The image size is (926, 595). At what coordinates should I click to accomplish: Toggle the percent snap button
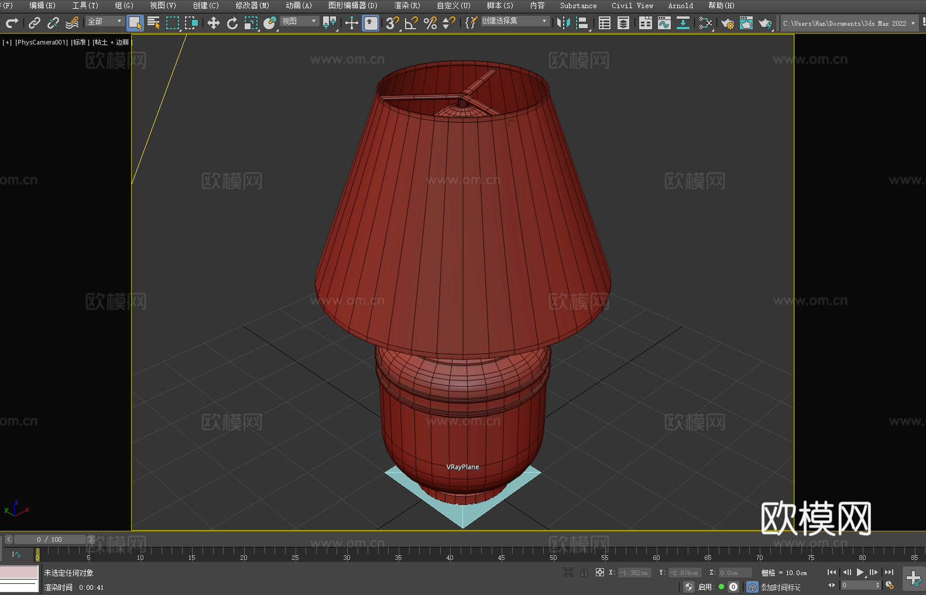(x=430, y=23)
